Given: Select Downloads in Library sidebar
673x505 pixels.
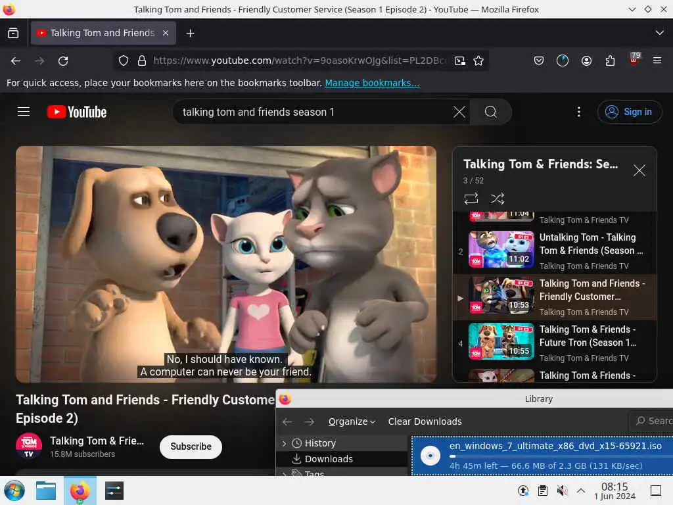Looking at the screenshot, I should click(329, 459).
